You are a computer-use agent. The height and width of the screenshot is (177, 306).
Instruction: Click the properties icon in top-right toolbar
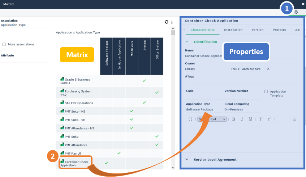(x=296, y=12)
